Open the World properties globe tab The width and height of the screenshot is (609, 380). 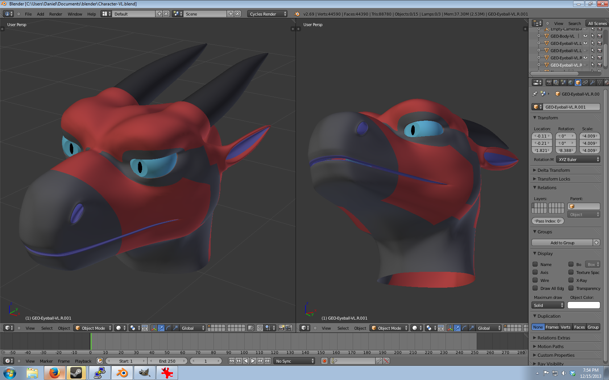click(571, 83)
